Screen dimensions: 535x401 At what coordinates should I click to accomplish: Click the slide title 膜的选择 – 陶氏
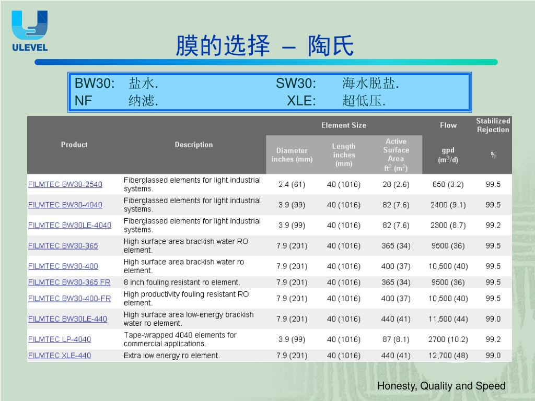point(265,45)
